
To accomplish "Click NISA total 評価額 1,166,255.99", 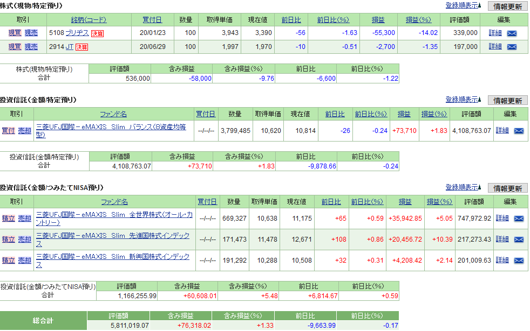I will pyautogui.click(x=137, y=296).
